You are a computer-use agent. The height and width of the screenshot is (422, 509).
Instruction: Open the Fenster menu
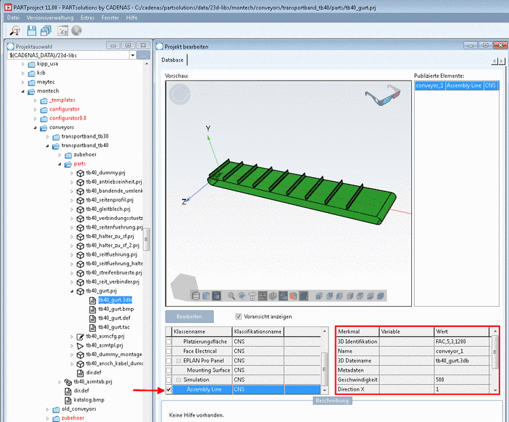tap(111, 18)
